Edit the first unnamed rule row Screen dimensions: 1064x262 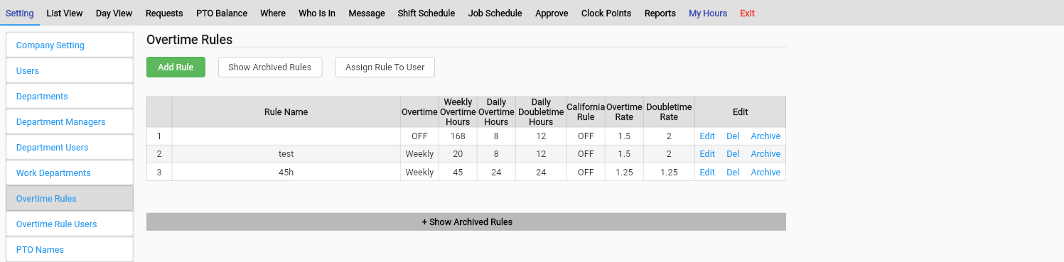707,136
